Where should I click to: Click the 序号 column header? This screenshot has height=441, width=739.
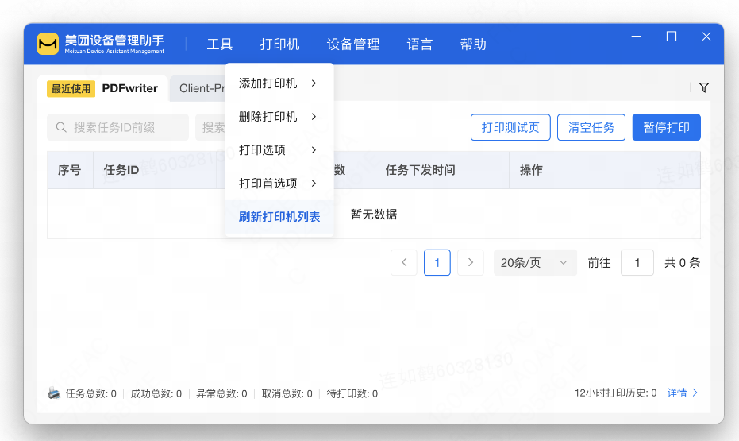[x=69, y=170]
